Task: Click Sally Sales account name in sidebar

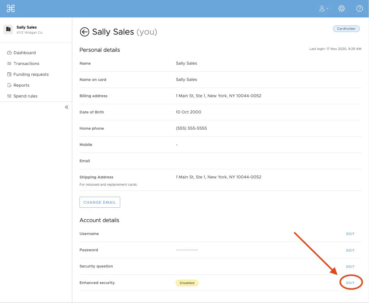Action: [27, 27]
